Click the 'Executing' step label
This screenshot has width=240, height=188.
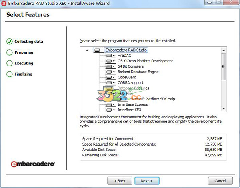click(x=24, y=63)
